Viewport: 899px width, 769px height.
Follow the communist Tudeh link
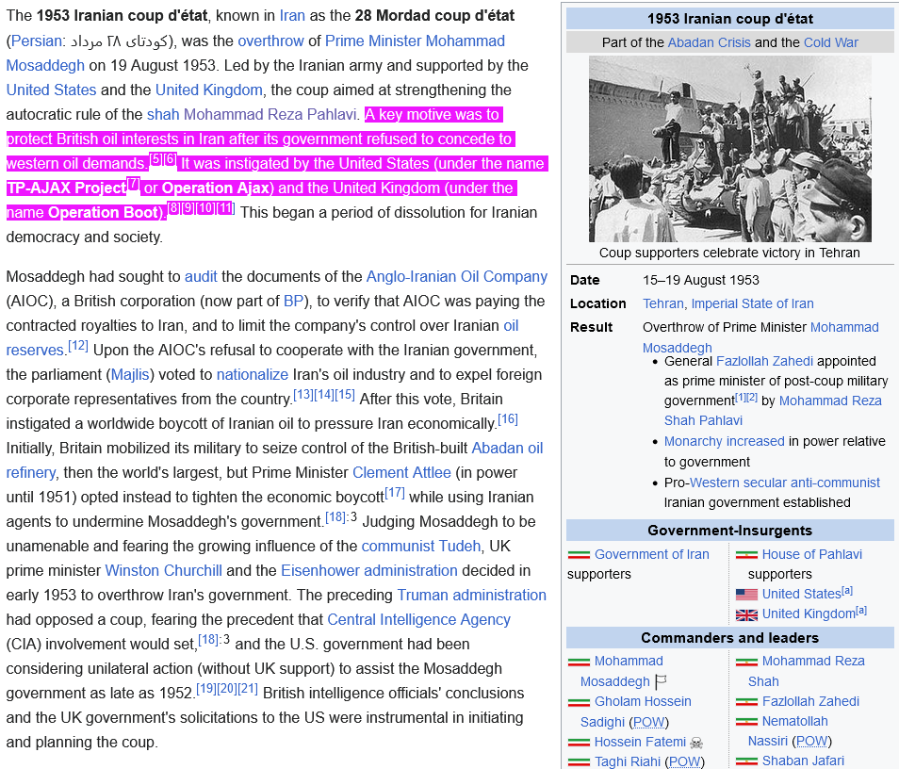(x=421, y=547)
